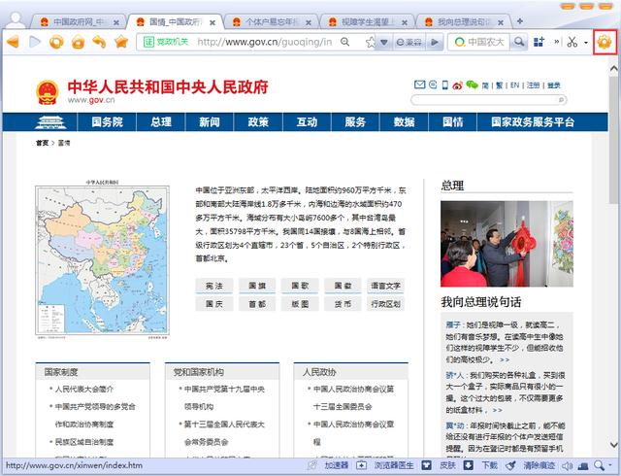The image size is (621, 476).
Task: Select 政策 in the navigation menu
Action: click(x=258, y=121)
